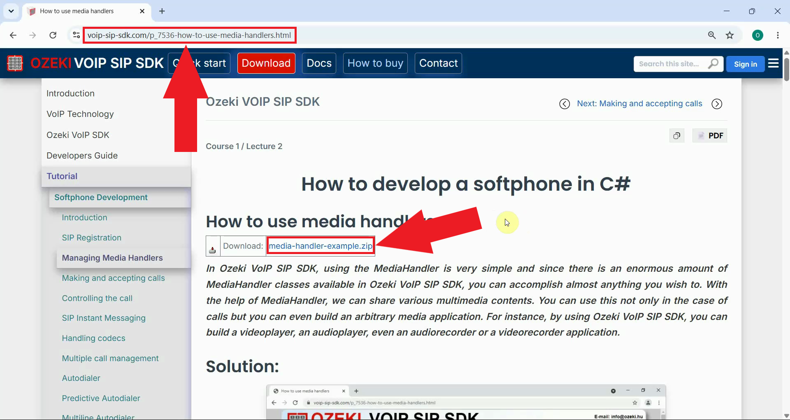
Task: Open Introduction under Softphone Development
Action: (84, 217)
